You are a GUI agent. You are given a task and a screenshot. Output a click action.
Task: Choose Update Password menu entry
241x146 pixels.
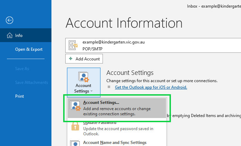pyautogui.click(x=117, y=129)
